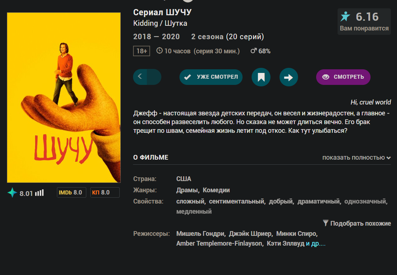Click the left chevron back button
397x275 pixels.
[x=140, y=77]
